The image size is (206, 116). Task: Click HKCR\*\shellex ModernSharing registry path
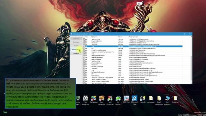143,76
